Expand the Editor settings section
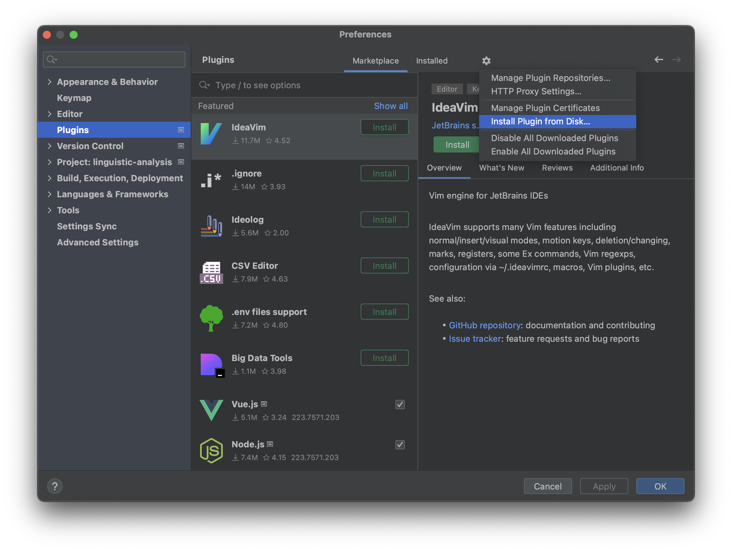 50,114
